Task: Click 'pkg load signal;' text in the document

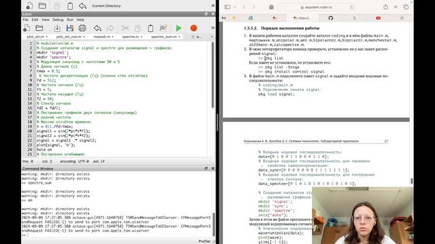Action: pyautogui.click(x=277, y=94)
